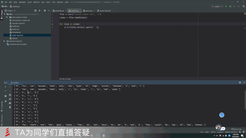Run with coverage from the top toolbar
This screenshot has width=246, height=138.
pos(234,7)
